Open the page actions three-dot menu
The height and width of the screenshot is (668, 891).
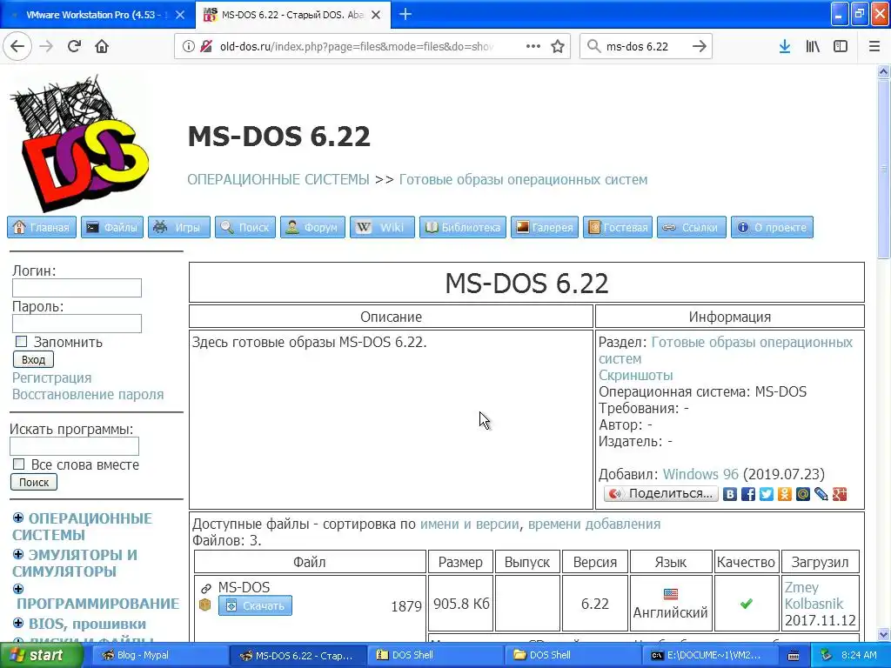533,46
